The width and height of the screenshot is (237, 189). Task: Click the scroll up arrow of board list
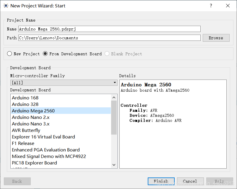click(x=114, y=98)
